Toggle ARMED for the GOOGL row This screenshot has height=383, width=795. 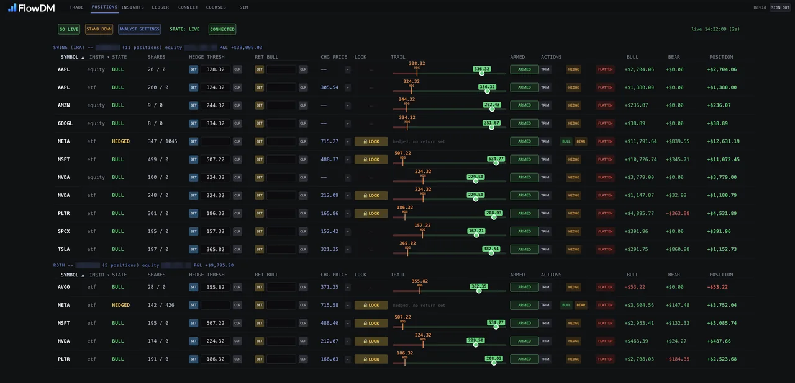[x=524, y=123]
